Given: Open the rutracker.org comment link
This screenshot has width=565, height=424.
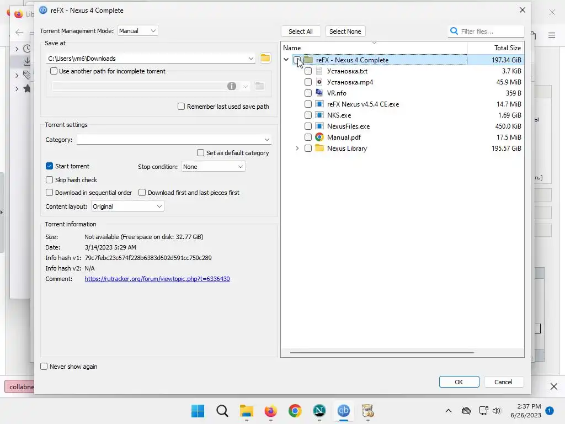Looking at the screenshot, I should point(157,279).
